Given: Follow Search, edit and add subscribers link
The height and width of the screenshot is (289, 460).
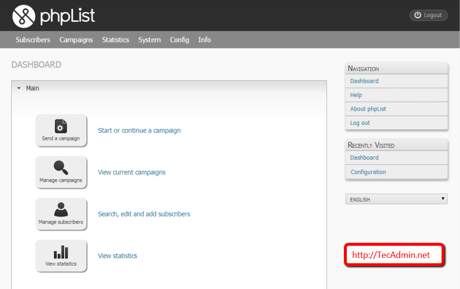Looking at the screenshot, I should (144, 214).
